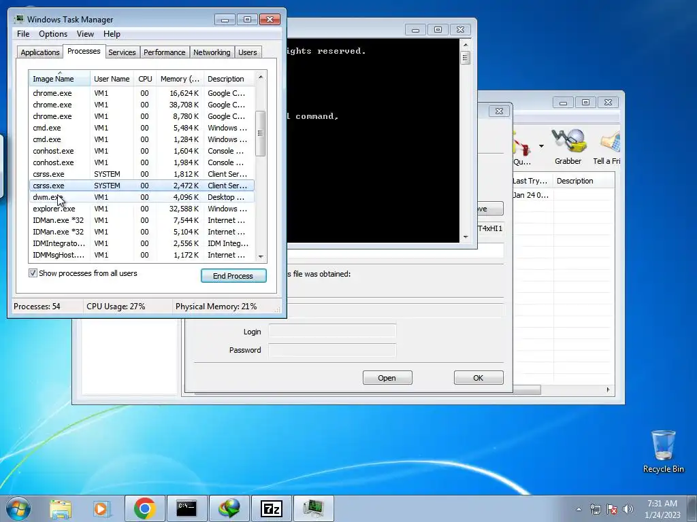The height and width of the screenshot is (522, 697).
Task: Open the Recycle Bin desktop icon
Action: (x=663, y=451)
